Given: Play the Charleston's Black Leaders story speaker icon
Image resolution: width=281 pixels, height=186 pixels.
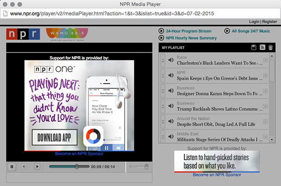Looking at the screenshot, I should pos(171,60).
